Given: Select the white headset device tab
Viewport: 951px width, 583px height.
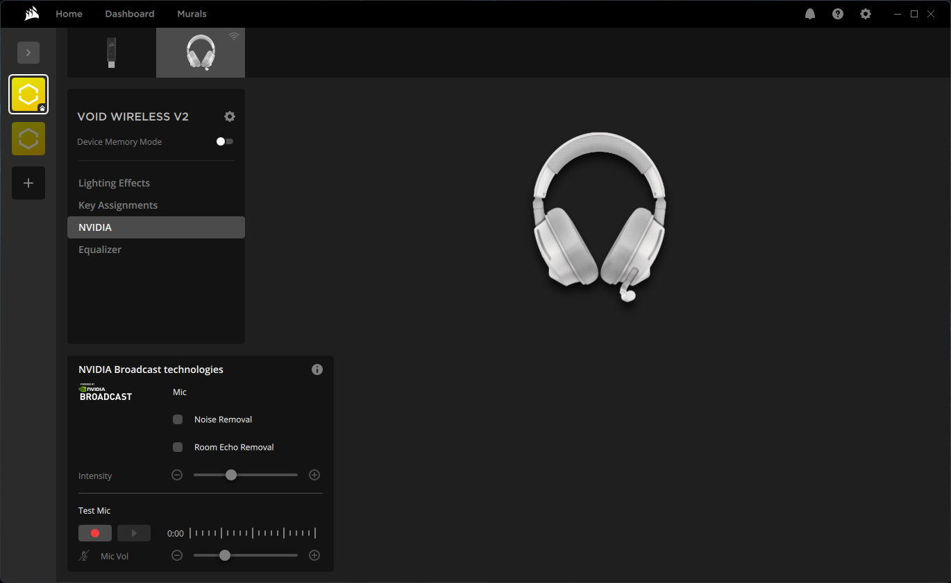Looking at the screenshot, I should (x=201, y=53).
